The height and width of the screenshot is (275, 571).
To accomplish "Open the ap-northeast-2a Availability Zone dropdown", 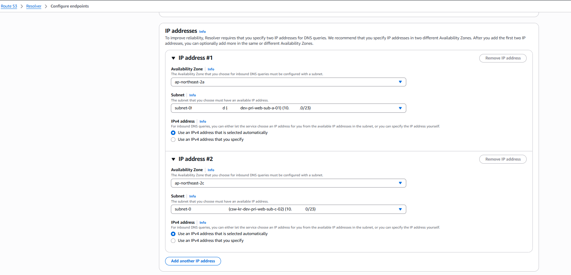I will 288,82.
